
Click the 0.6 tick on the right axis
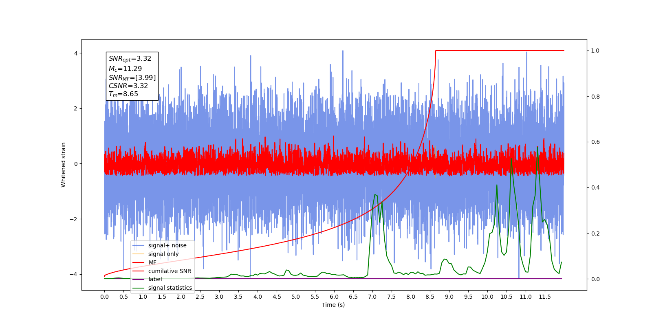click(x=595, y=142)
